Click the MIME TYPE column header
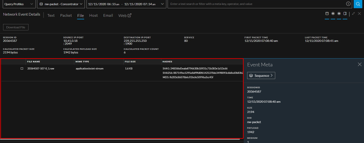 point(82,62)
